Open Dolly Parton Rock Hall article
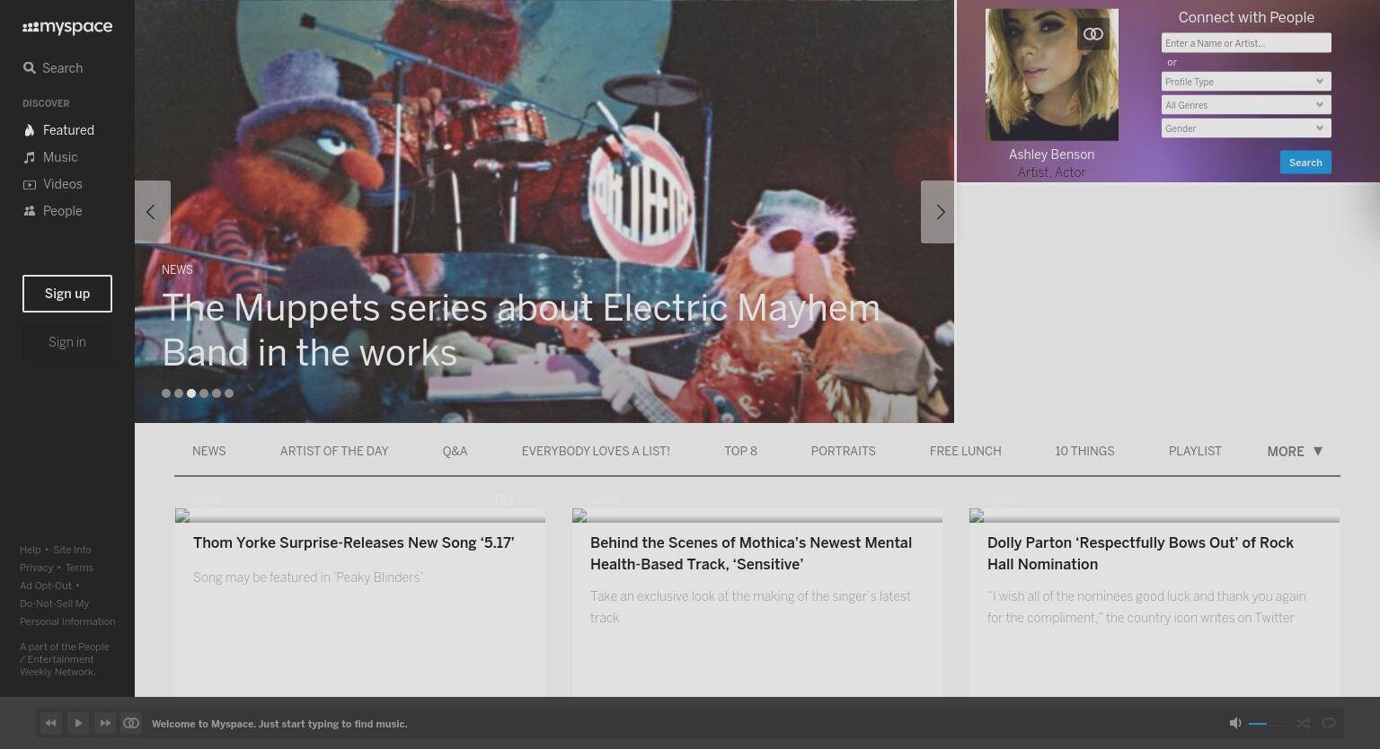This screenshot has width=1380, height=749. (1140, 553)
